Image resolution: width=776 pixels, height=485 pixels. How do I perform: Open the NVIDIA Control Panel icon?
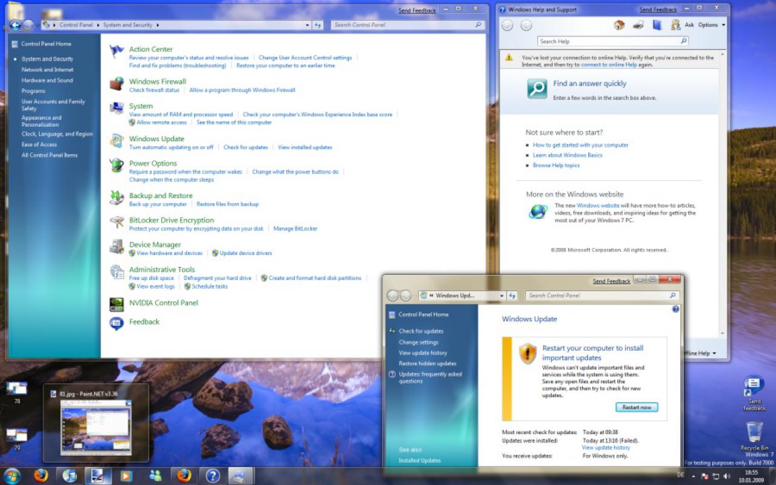pyautogui.click(x=116, y=304)
